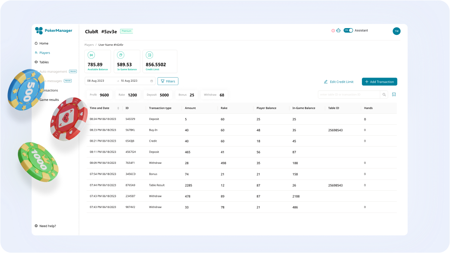Screen dimensions: 450x253
Task: Click the PokerManager clover logo
Action: click(39, 31)
